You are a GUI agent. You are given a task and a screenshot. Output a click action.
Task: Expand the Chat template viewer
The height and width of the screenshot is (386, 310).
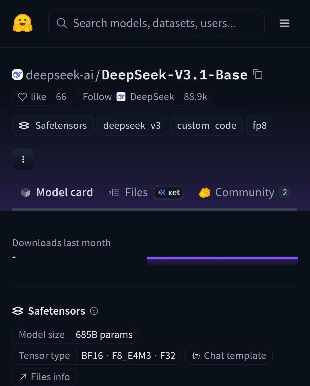[x=229, y=356]
